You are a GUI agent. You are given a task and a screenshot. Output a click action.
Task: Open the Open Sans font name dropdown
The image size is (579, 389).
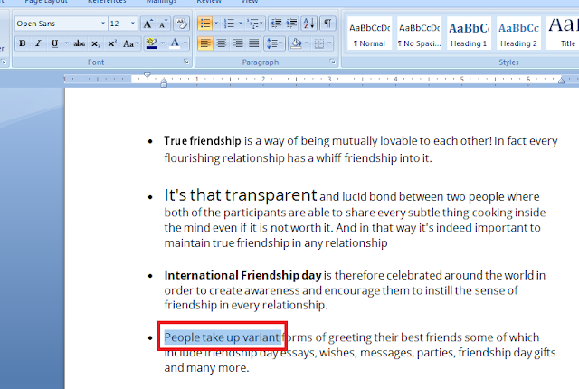point(103,24)
